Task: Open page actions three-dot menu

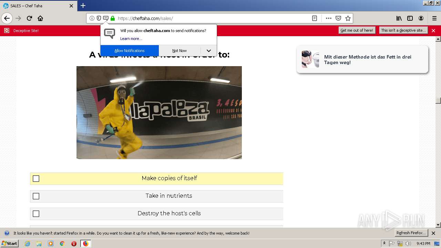Action: point(329,18)
